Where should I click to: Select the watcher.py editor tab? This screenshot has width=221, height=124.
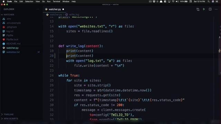click(x=55, y=9)
